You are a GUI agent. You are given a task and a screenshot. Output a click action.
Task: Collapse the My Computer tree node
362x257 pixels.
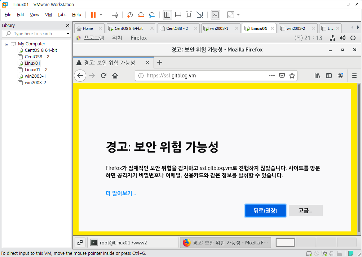tap(7, 44)
